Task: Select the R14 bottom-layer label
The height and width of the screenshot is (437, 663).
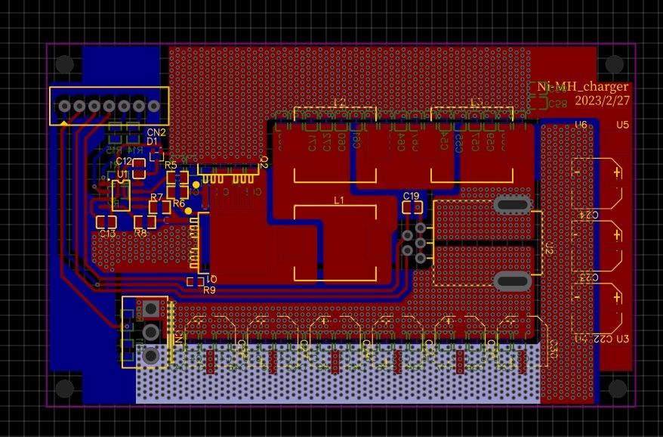Action: point(134,150)
